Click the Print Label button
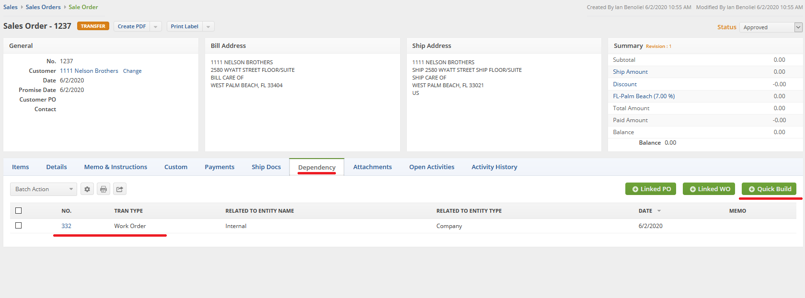This screenshot has width=805, height=298. (184, 27)
